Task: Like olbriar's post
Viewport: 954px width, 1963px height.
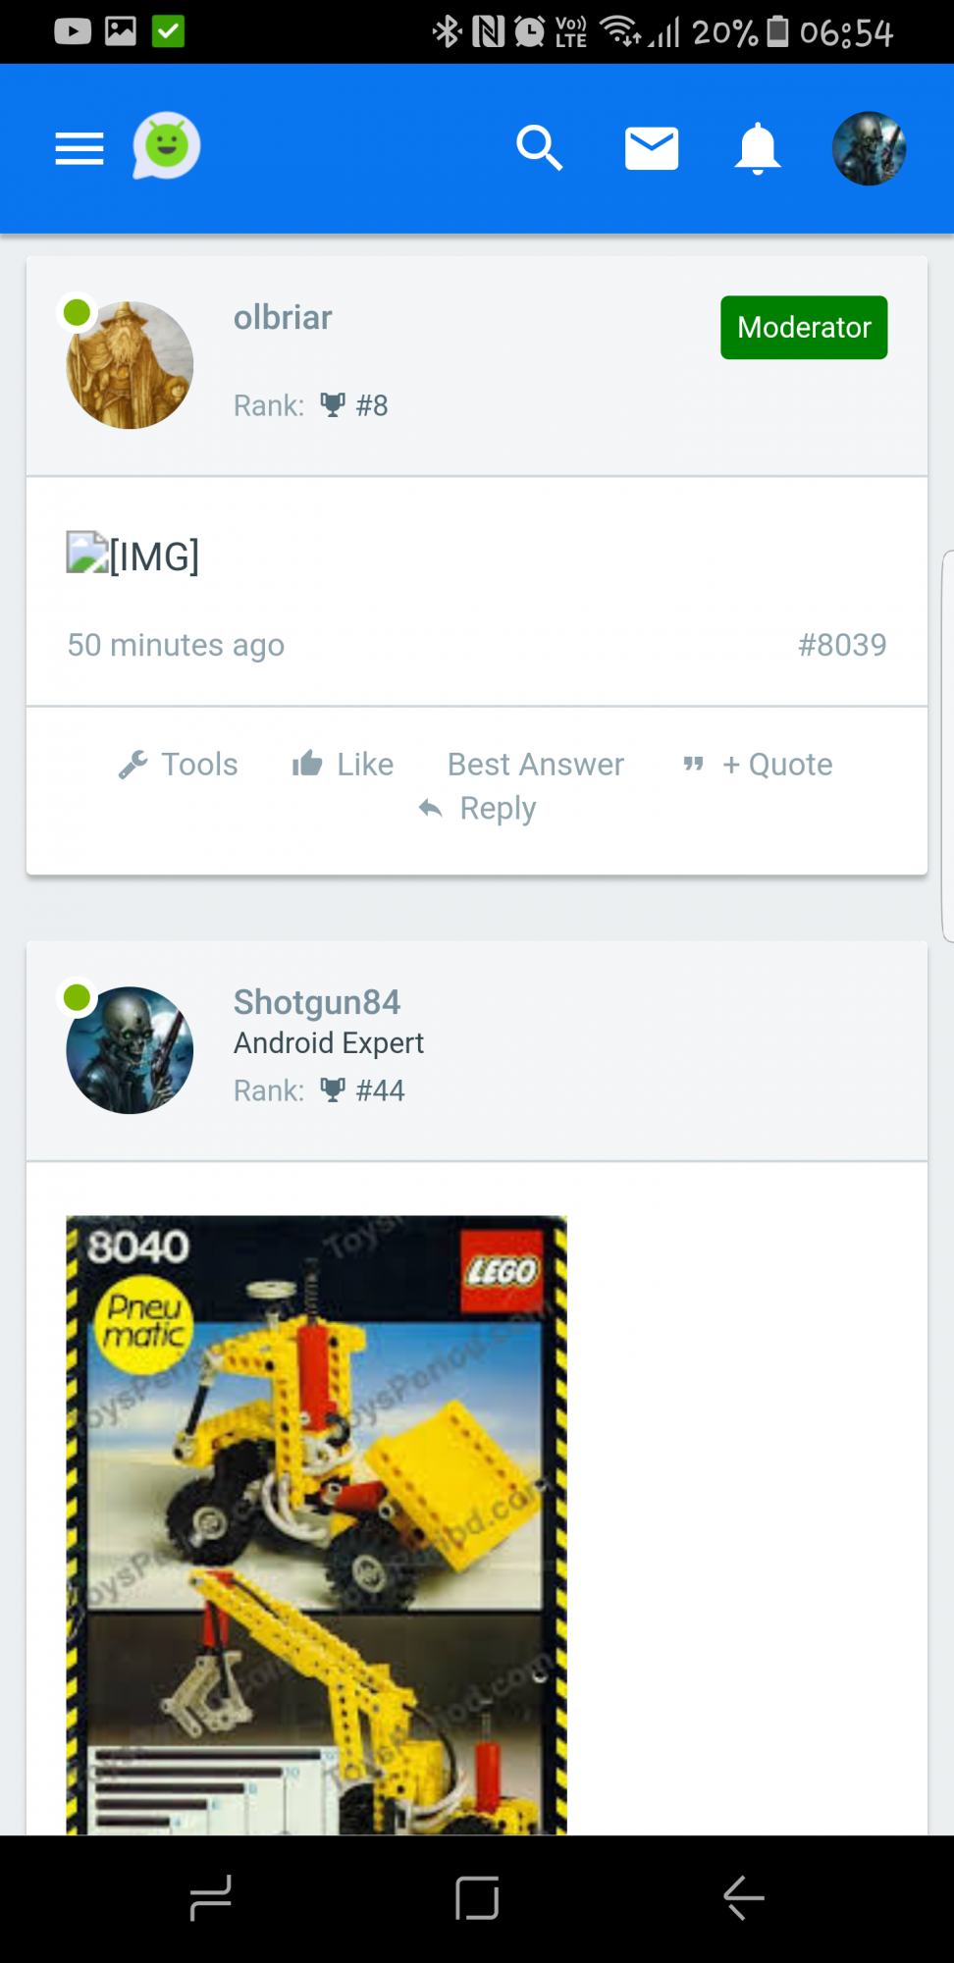Action: pos(343,764)
